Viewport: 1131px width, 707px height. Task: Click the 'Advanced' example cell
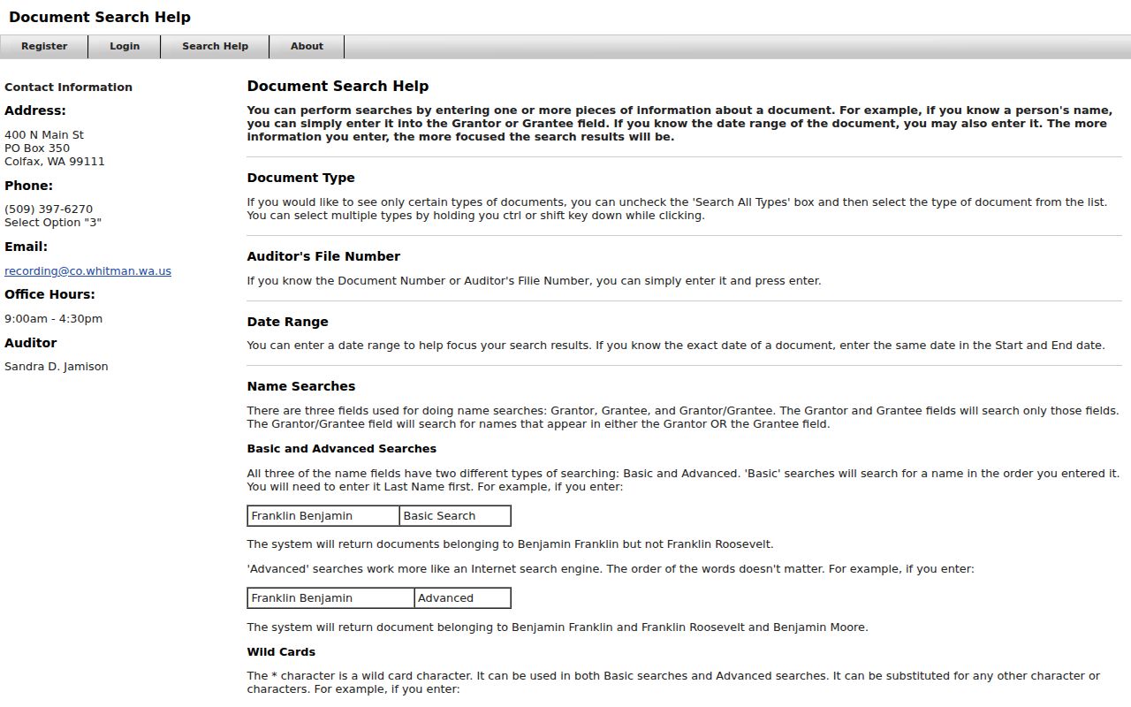click(x=462, y=598)
